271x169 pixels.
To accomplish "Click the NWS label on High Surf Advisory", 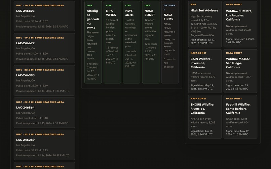I will [x=193, y=4].
